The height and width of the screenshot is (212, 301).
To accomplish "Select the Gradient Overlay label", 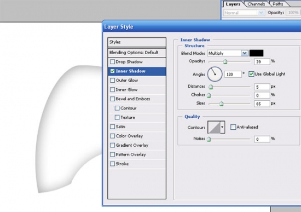I will 132,145.
